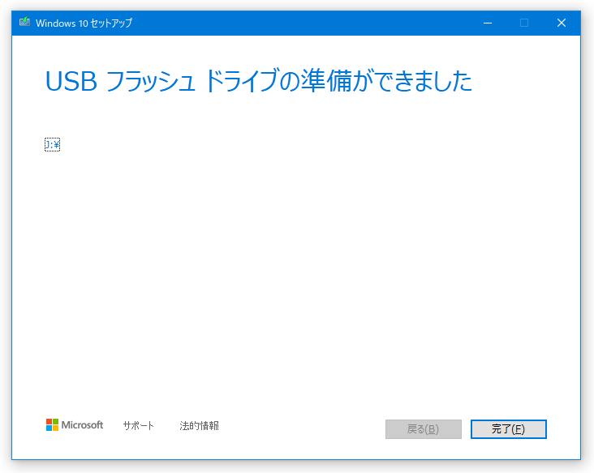The width and height of the screenshot is (594, 473).
Task: Minimize the Windows 10 セットアップ window
Action: coord(488,23)
